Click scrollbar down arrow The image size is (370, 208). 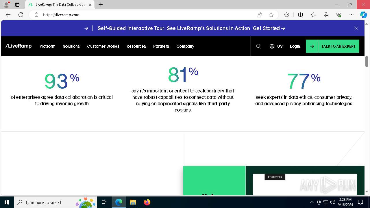point(367,192)
